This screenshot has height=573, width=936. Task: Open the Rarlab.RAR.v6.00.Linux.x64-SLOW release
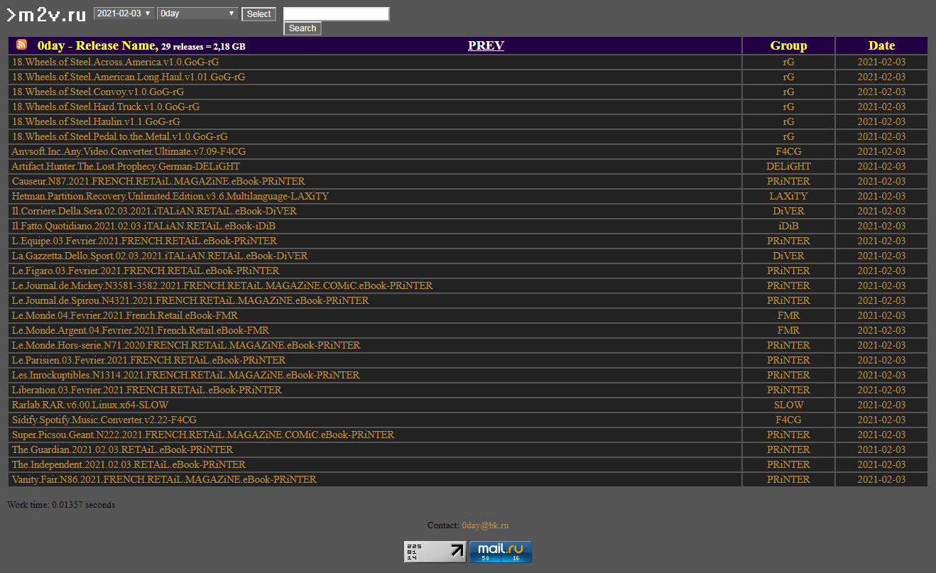(x=90, y=405)
